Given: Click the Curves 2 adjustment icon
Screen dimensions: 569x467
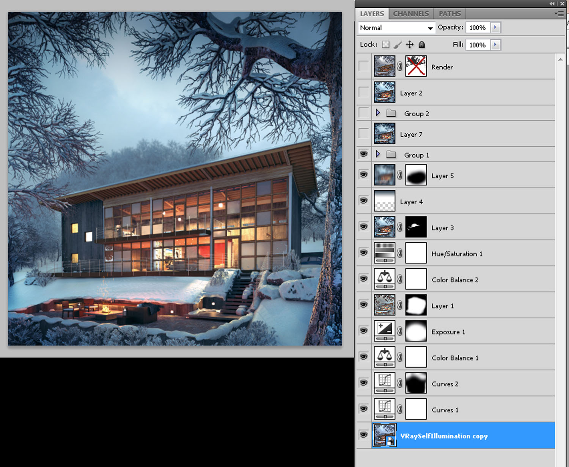Looking at the screenshot, I should 384,383.
